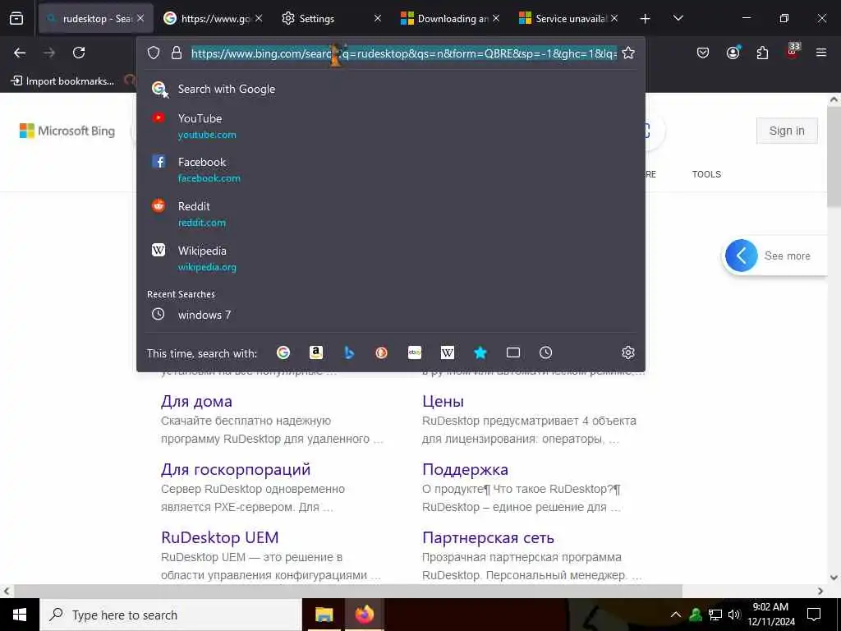This screenshot has height=631, width=841.
Task: Click Import bookmarks toolbar button
Action: tap(62, 81)
